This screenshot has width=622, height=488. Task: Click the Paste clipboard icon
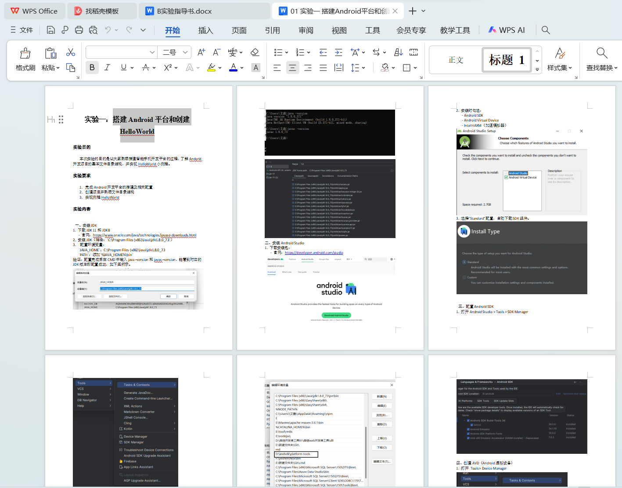click(50, 53)
